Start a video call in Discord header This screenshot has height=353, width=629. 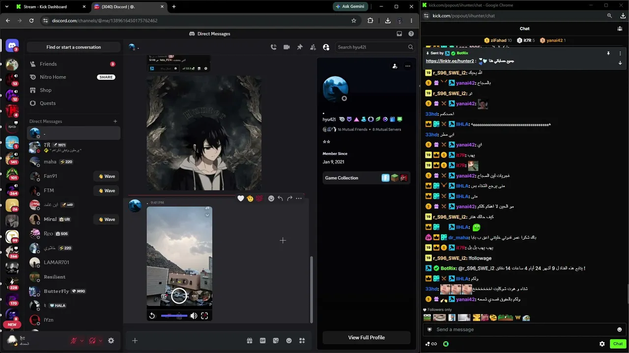click(x=286, y=47)
